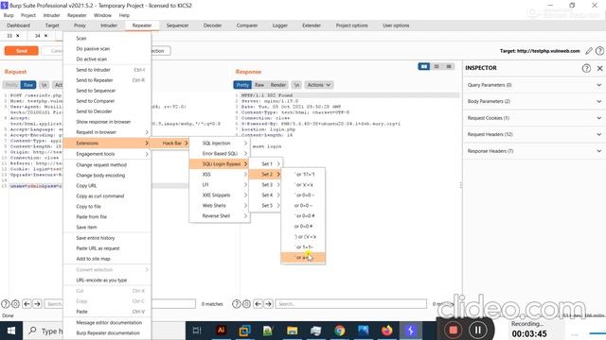Image resolution: width=606 pixels, height=340 pixels.
Task: Go to next request search match
Action: coord(37,304)
